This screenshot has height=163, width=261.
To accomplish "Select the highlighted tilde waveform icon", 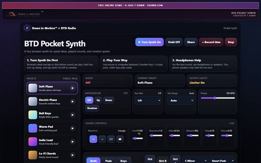I will point(94,139).
